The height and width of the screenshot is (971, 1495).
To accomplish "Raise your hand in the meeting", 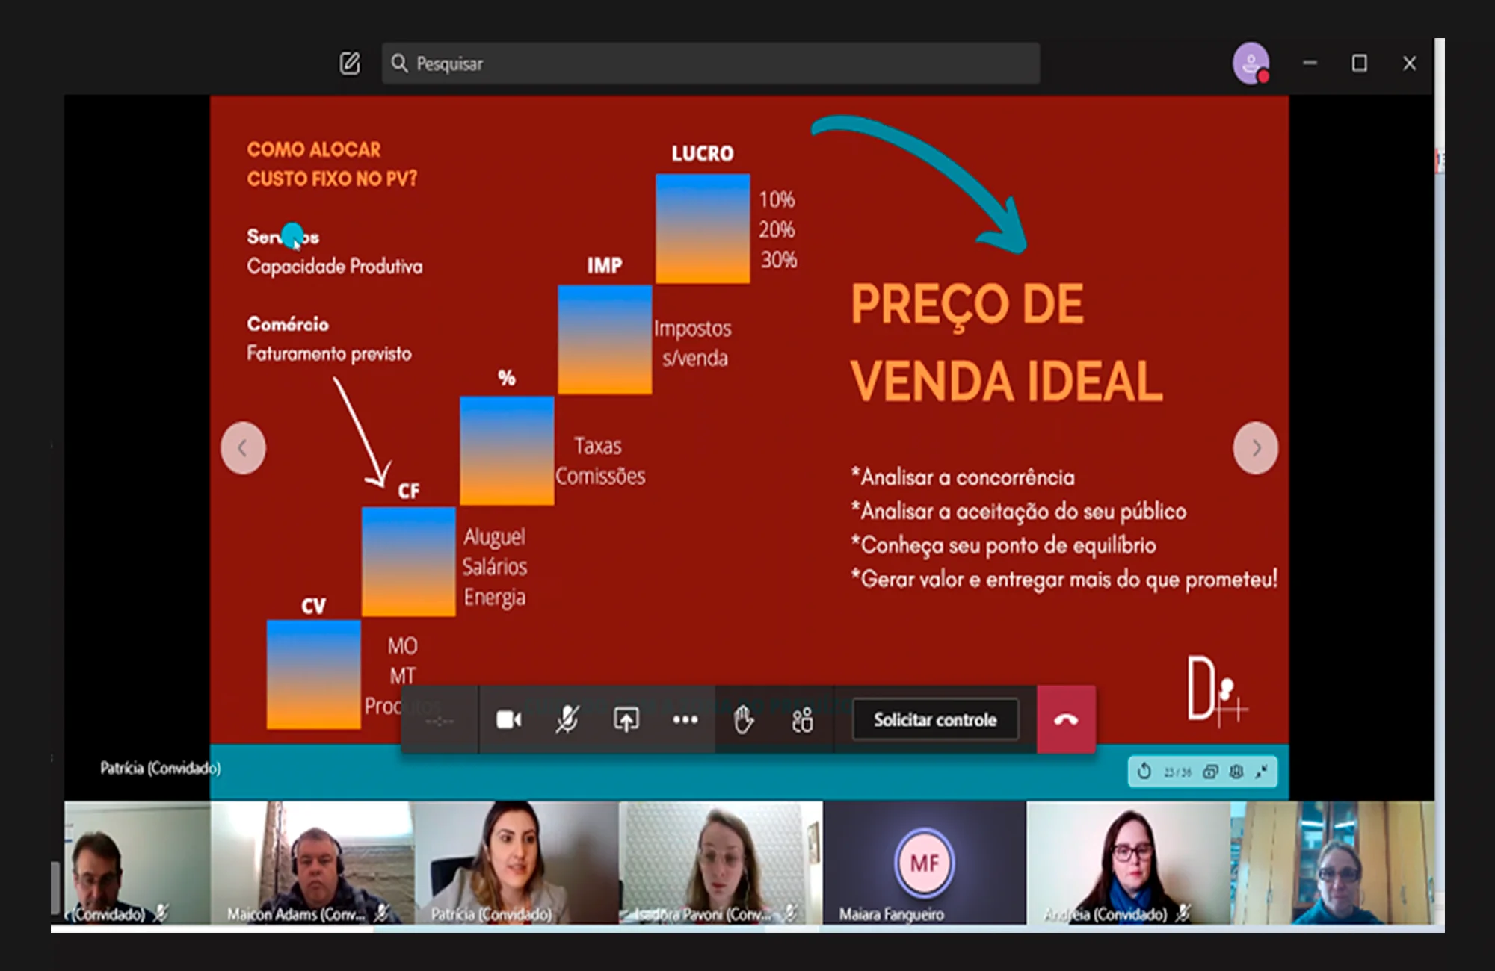I will point(743,720).
